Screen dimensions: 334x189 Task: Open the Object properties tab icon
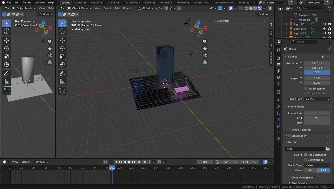click(278, 100)
